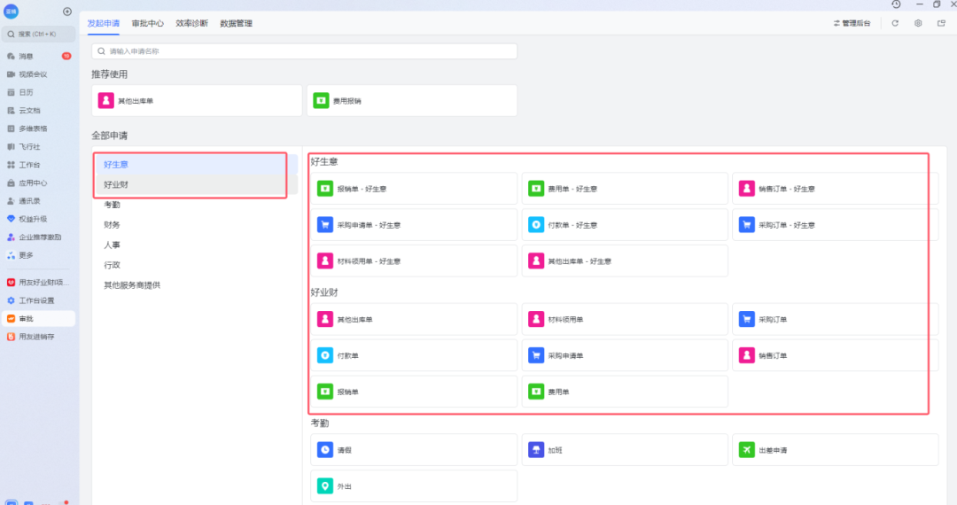Open the 工作台 workbench sidebar item
The width and height of the screenshot is (957, 505).
tap(38, 165)
